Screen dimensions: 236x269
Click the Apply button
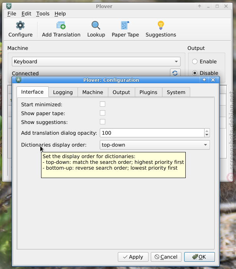click(133, 257)
